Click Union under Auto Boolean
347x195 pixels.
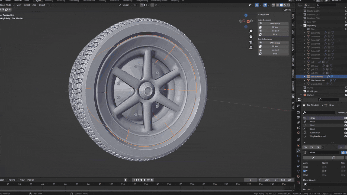coord(275,27)
